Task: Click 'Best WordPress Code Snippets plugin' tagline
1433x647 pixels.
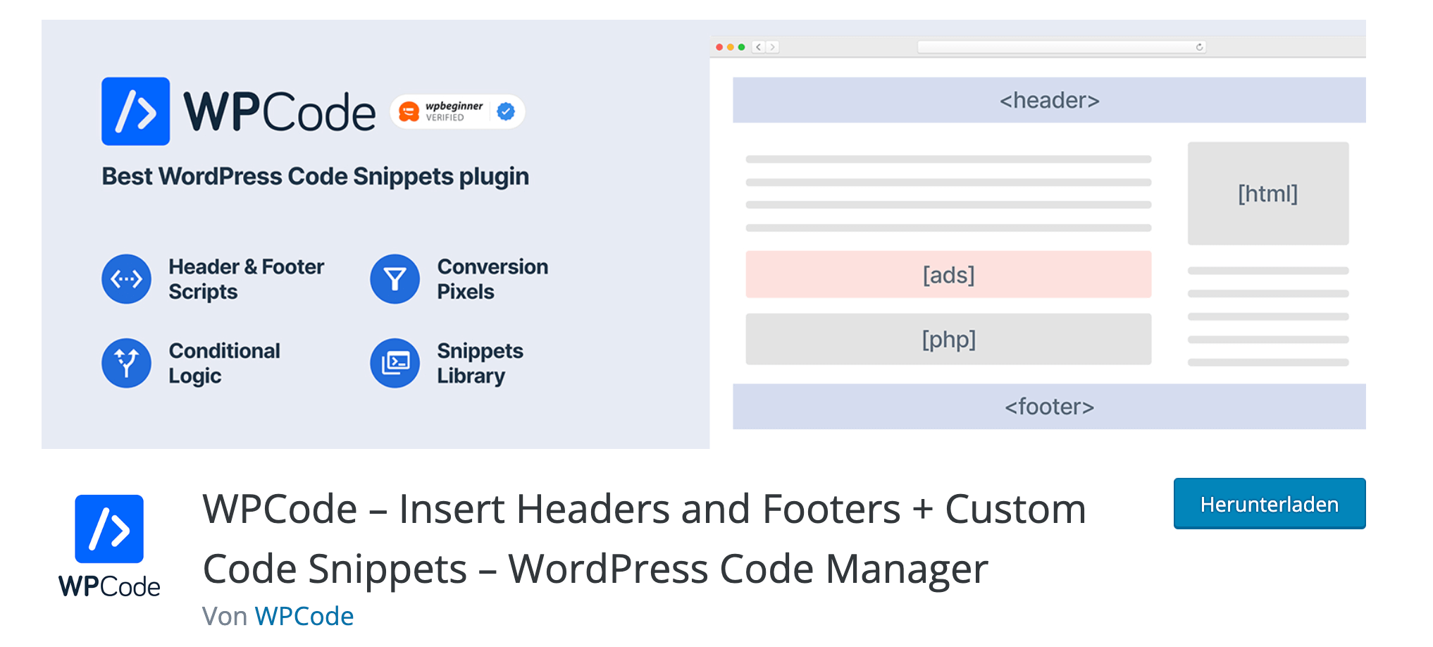Action: (316, 176)
